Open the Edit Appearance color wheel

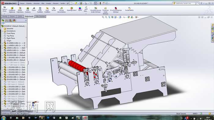(x=129, y=17)
